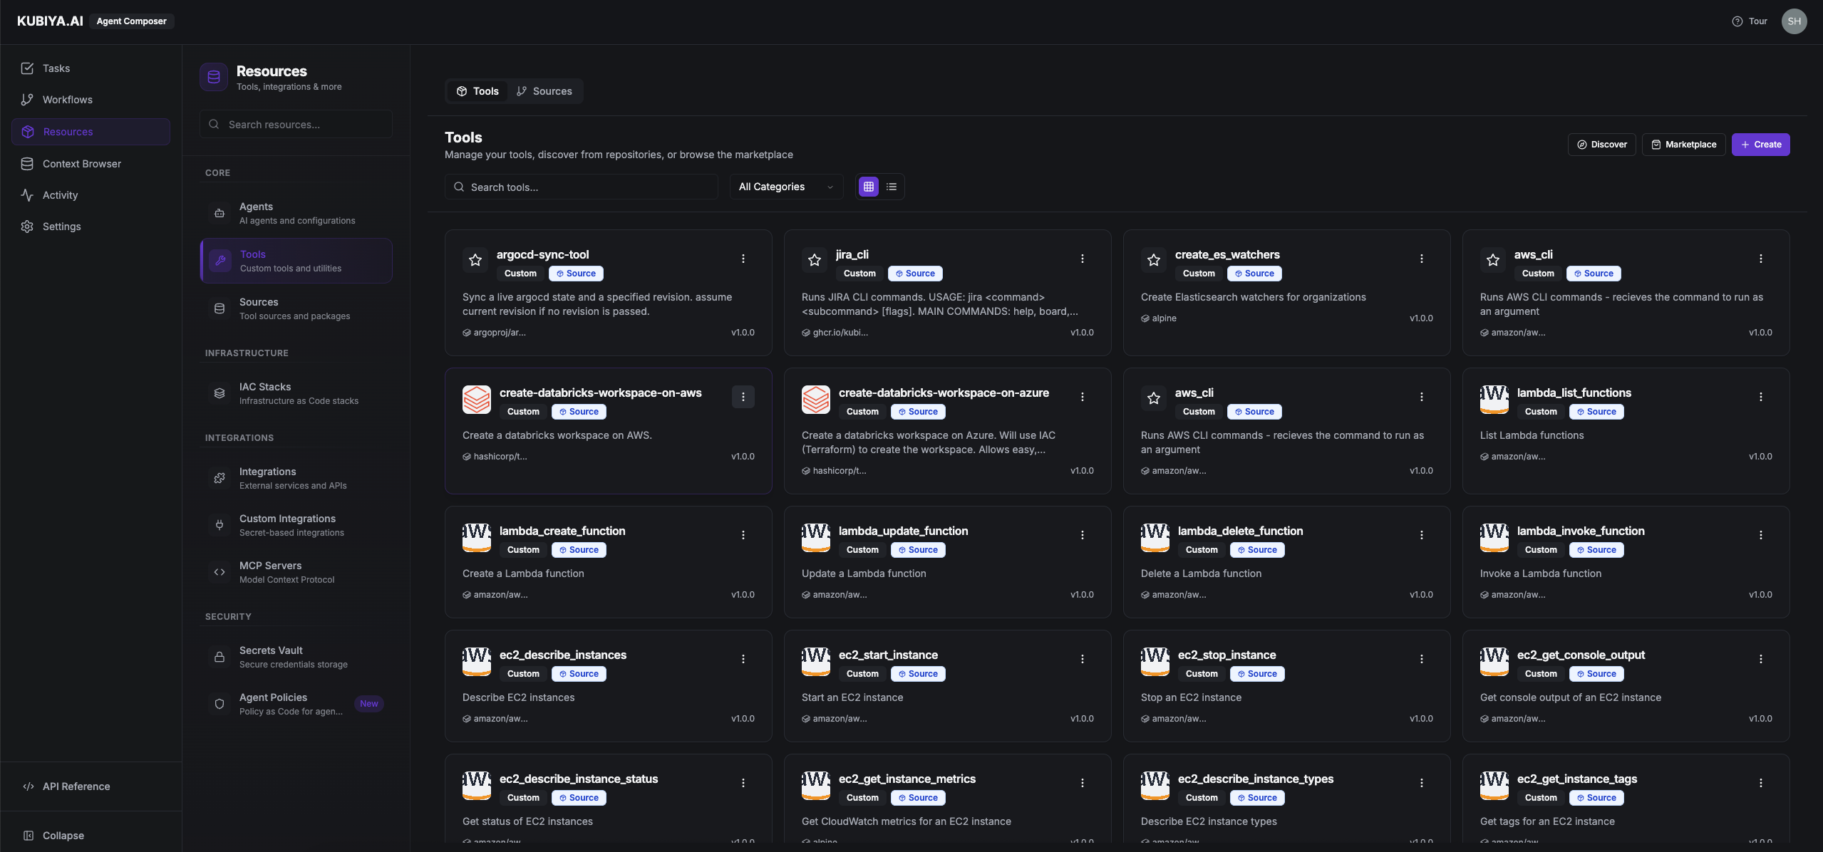
Task: Click the KUBIYA.AI logo
Action: [x=50, y=21]
